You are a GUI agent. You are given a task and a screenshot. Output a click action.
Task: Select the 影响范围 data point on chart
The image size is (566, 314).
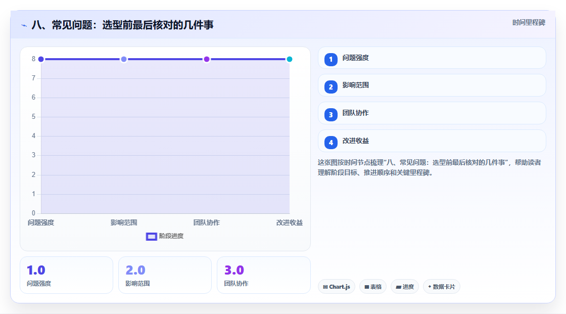pyautogui.click(x=124, y=59)
